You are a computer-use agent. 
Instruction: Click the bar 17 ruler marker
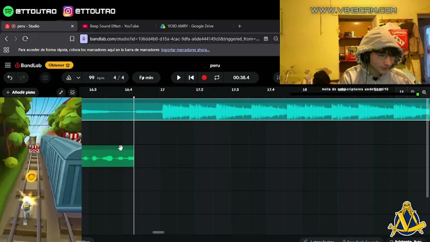click(163, 90)
